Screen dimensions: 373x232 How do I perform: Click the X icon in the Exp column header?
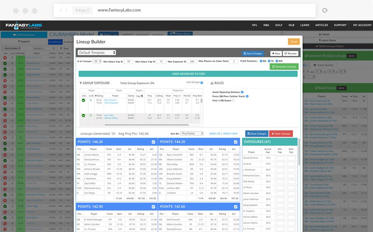coord(142,96)
